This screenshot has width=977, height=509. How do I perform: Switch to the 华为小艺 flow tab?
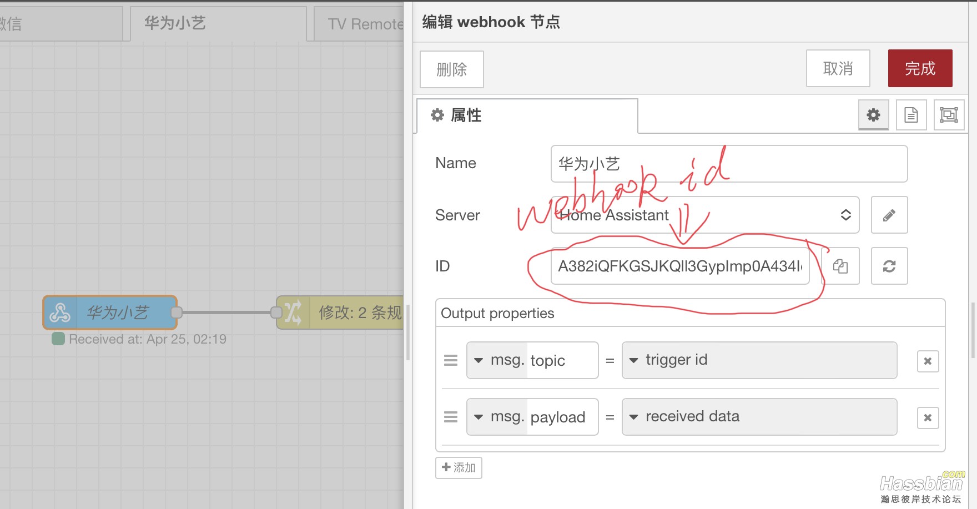point(219,23)
